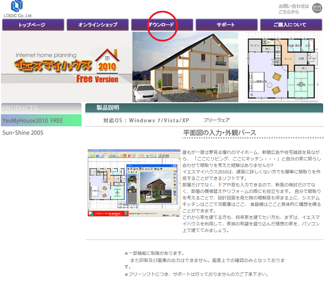The height and width of the screenshot is (282, 325).
Task: Click the お問い合わせはこちらから link
Action: 294,9
